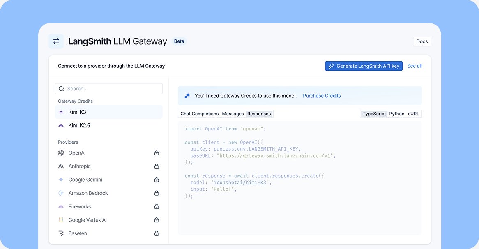
Task: Click the Kimi K2.6 model logo
Action: click(61, 126)
